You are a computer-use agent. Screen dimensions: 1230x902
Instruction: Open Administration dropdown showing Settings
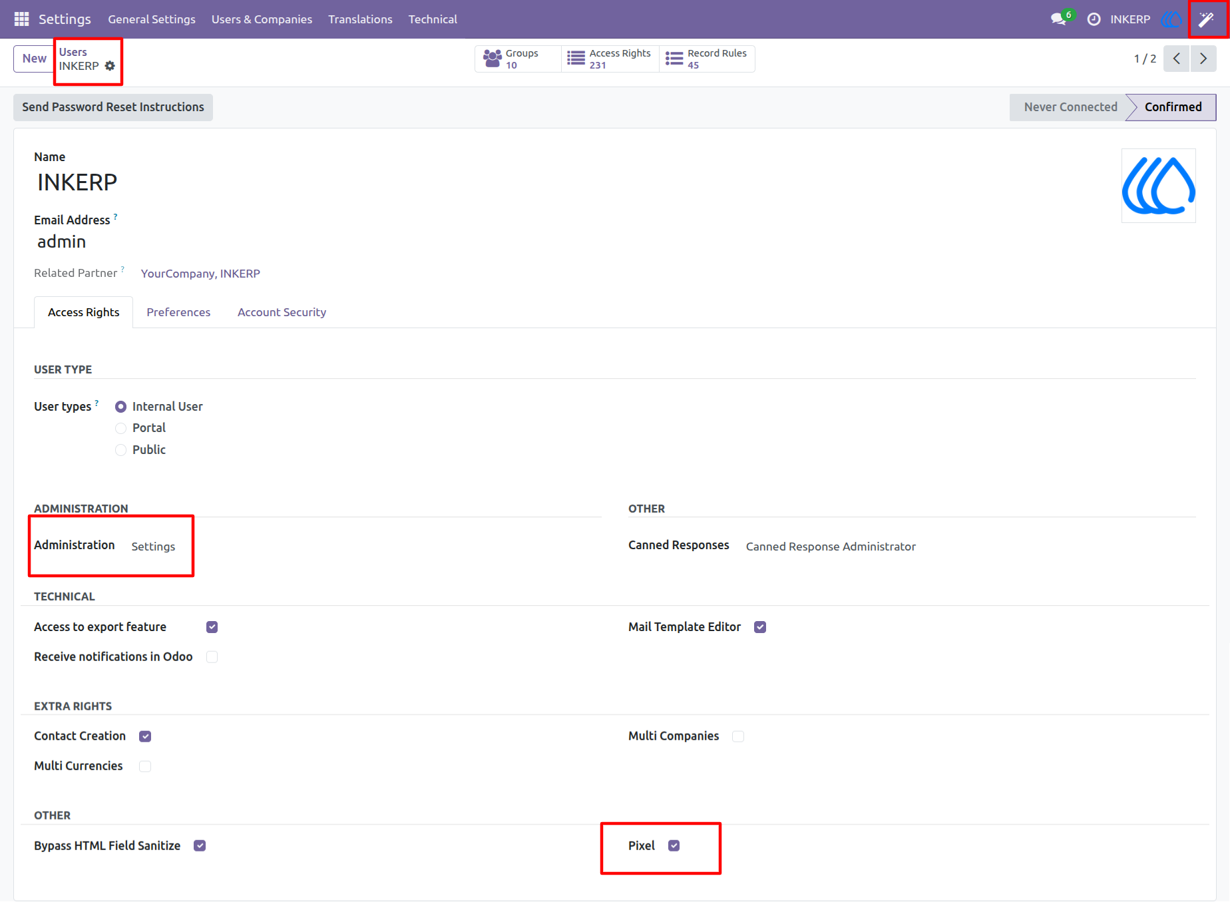(154, 547)
